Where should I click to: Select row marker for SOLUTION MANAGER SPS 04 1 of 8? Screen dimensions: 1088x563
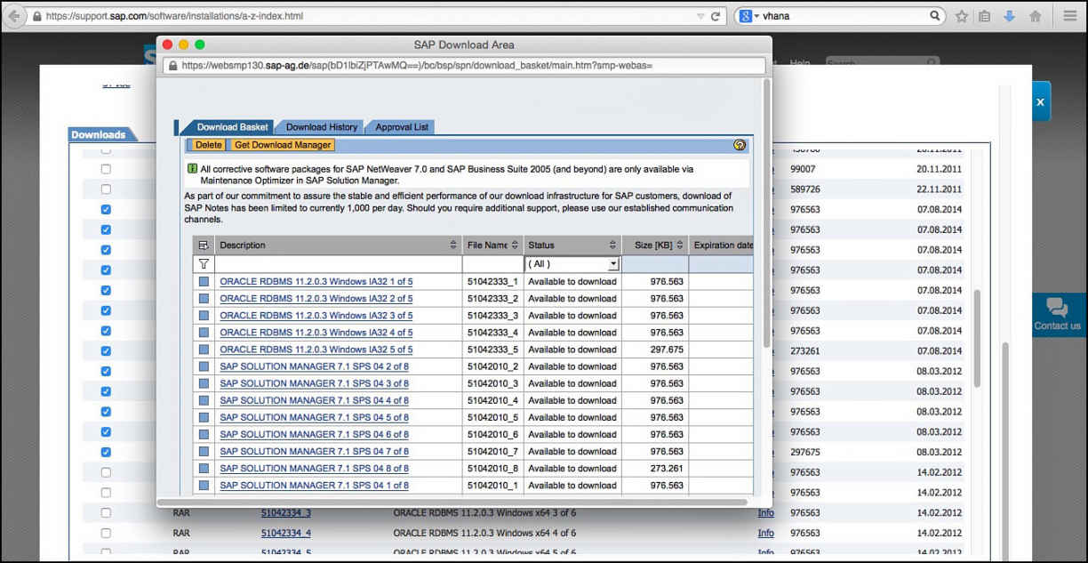(204, 486)
